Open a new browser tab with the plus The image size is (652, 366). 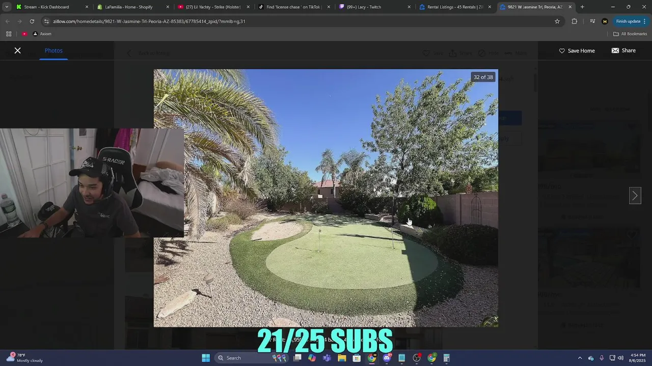coord(582,7)
